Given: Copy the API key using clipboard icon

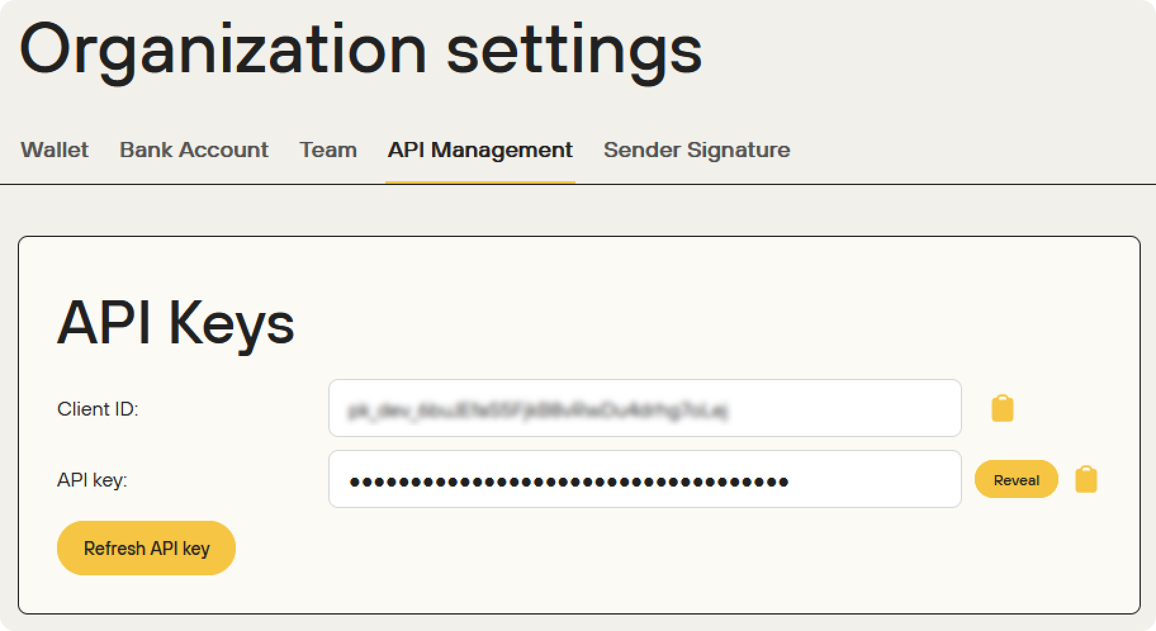Looking at the screenshot, I should click(x=1086, y=479).
